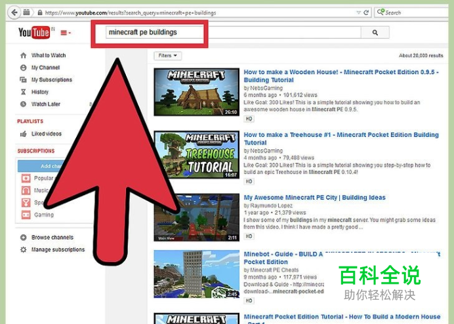Click the magnifier search button

[375, 32]
